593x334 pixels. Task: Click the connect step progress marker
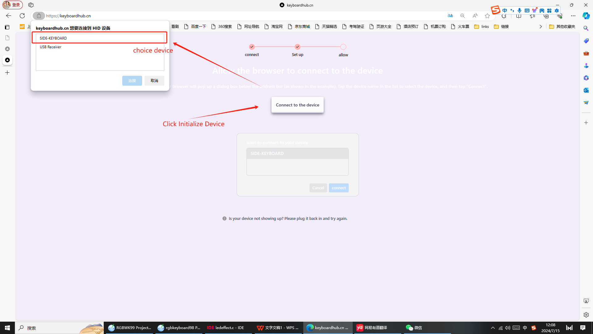click(x=252, y=47)
